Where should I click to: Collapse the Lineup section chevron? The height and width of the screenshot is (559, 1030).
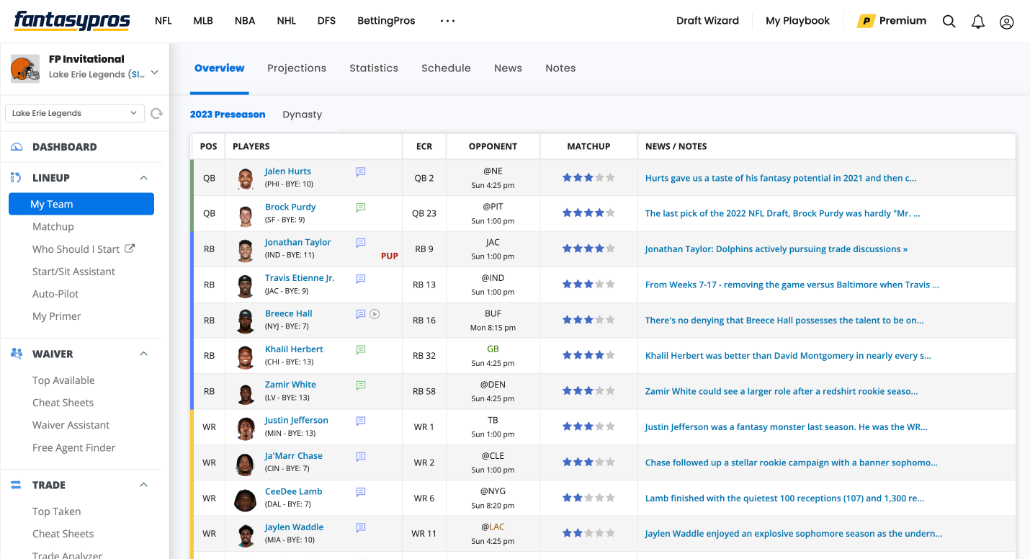(143, 178)
